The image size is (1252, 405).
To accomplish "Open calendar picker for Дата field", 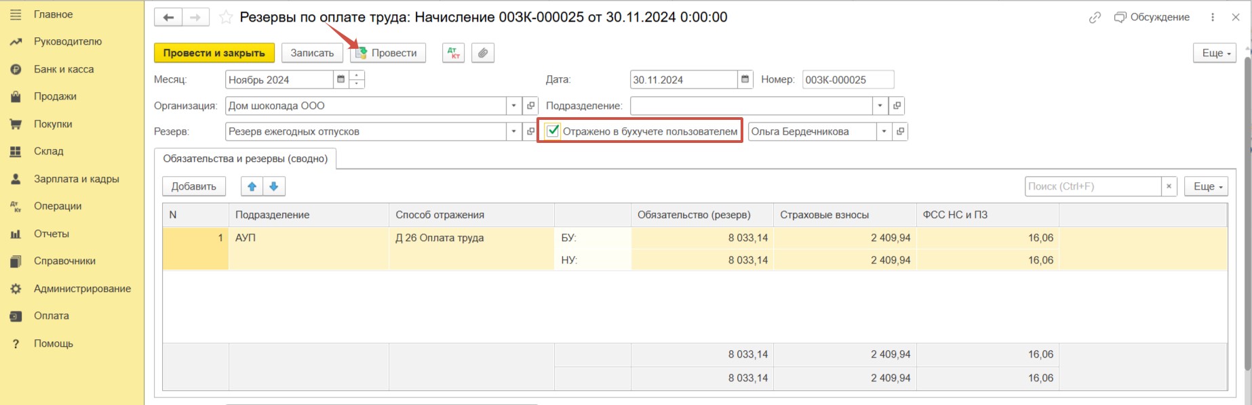I will pyautogui.click(x=745, y=80).
